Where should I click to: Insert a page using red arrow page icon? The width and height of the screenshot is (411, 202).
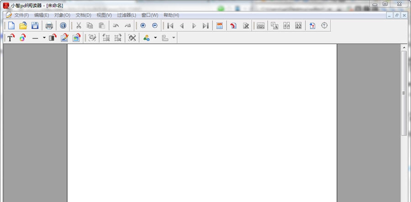tap(233, 26)
